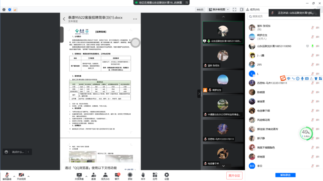
Task: Click the blue 解除静音 button in members panel
Action: pyautogui.click(x=285, y=175)
